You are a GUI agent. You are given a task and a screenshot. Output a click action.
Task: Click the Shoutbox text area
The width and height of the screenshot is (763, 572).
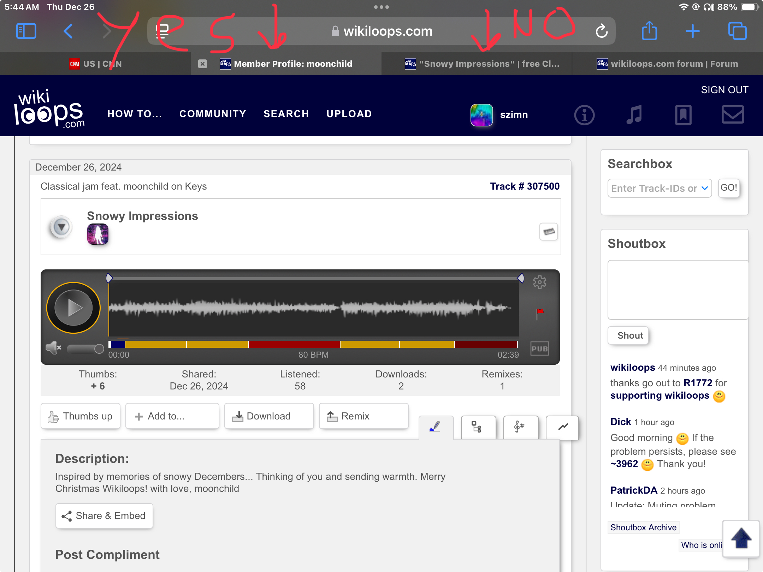click(x=678, y=290)
